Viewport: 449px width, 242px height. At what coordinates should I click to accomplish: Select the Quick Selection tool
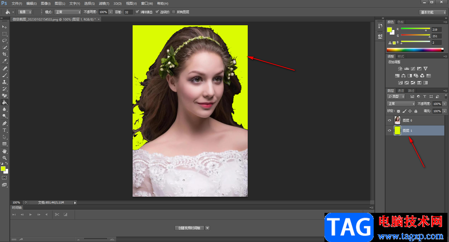[x=4, y=47]
